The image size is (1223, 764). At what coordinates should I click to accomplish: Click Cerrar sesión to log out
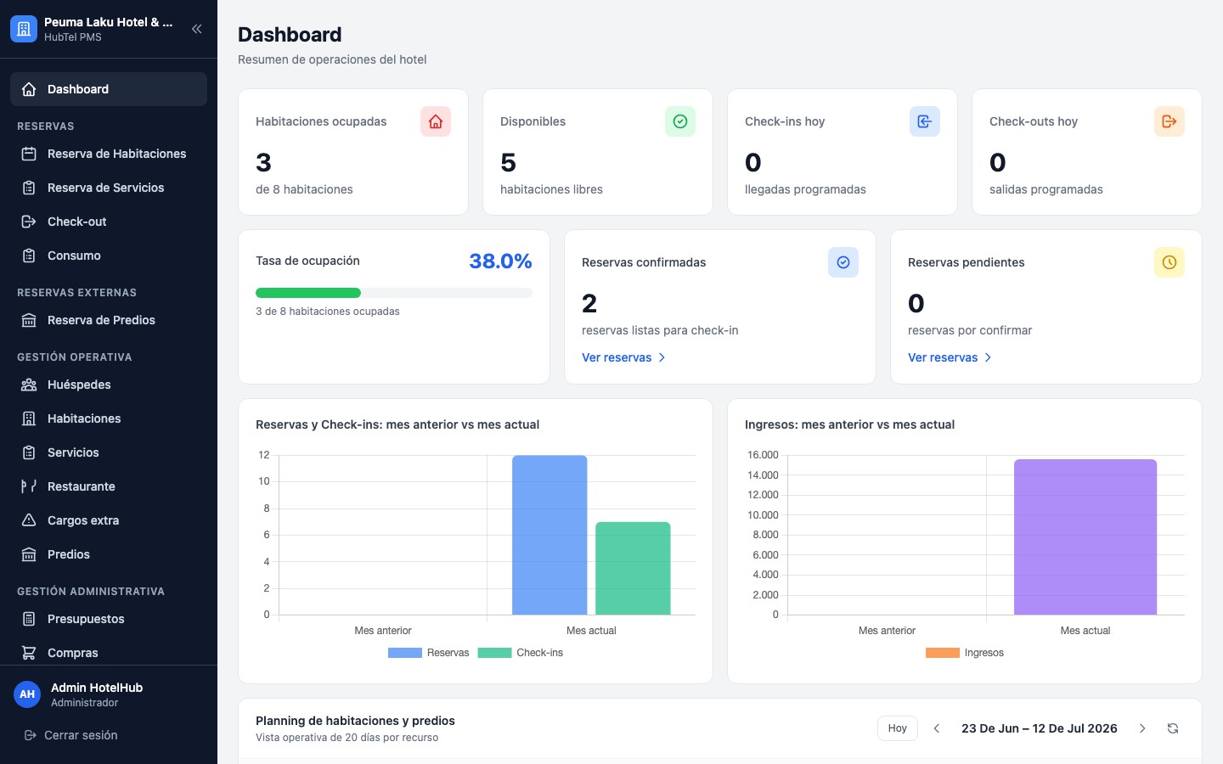click(71, 735)
